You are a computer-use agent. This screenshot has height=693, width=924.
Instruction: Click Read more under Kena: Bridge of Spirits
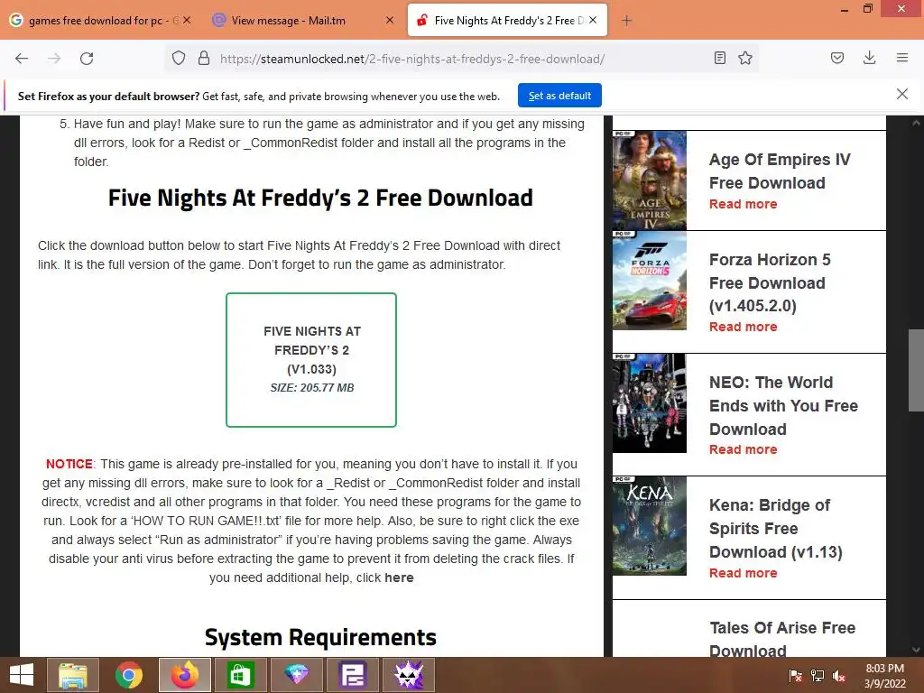744,573
